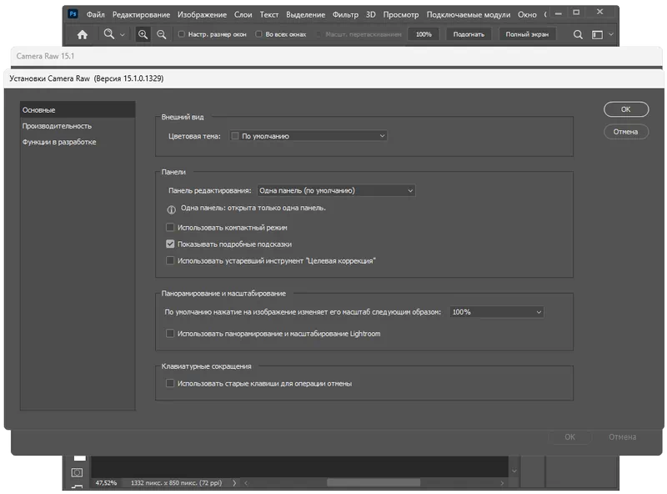
Task: Expand the workspace dropdown arrow
Action: (x=611, y=34)
